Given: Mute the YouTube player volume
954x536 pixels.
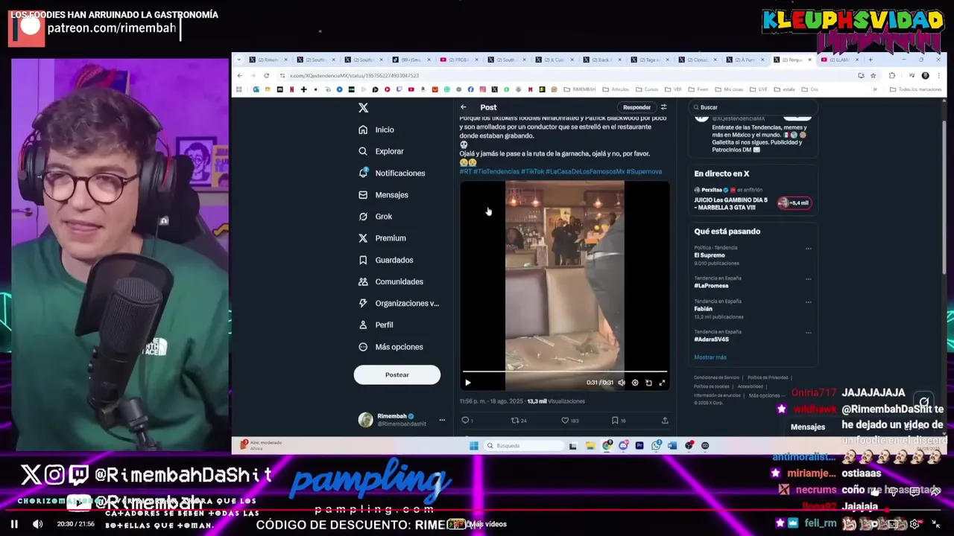Looking at the screenshot, I should pyautogui.click(x=38, y=524).
